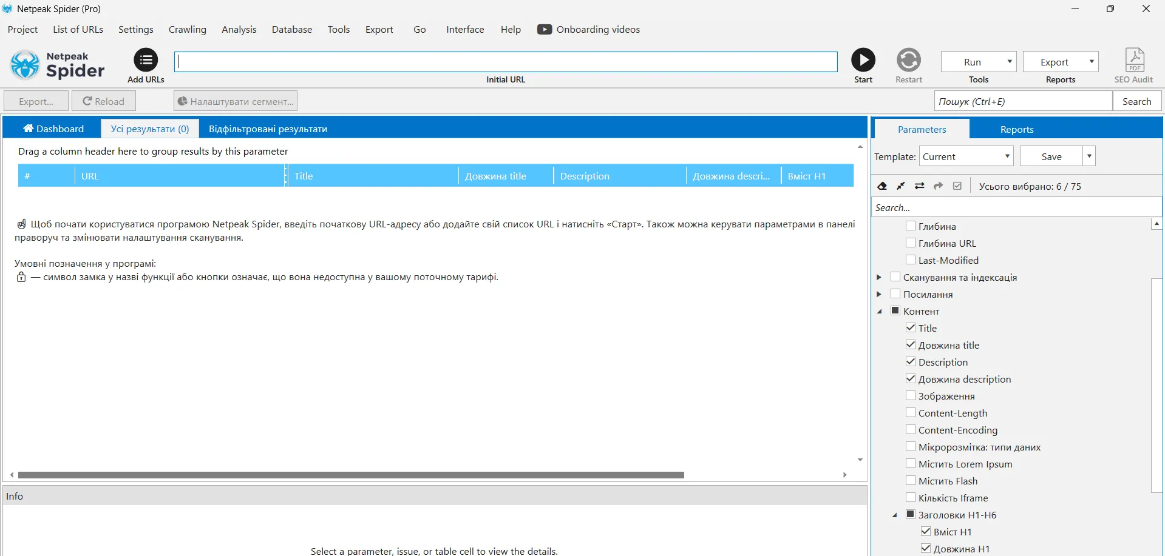Enable the Глибина URL checkbox
Viewport: 1165px width, 556px height.
pyautogui.click(x=911, y=243)
